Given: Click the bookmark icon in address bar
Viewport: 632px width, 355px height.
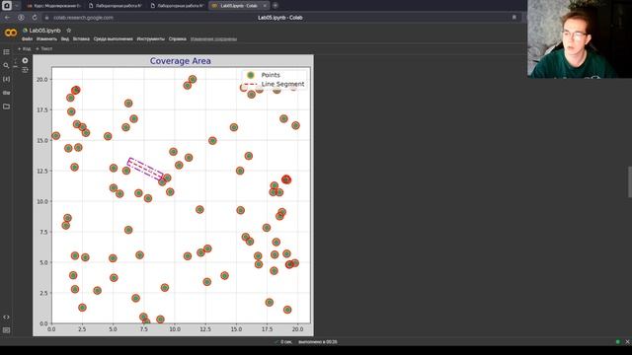Looking at the screenshot, I should tap(513, 18).
